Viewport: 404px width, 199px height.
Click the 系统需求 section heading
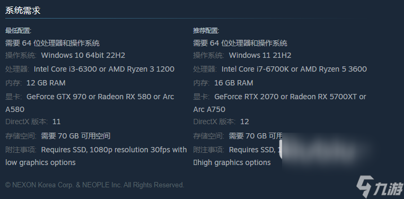click(x=23, y=11)
